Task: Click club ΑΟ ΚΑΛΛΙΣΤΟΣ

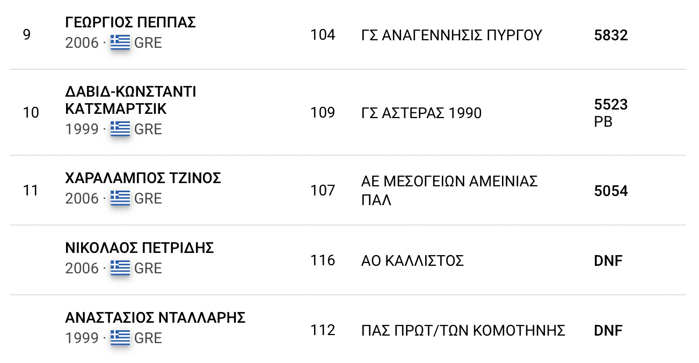Action: click(412, 261)
